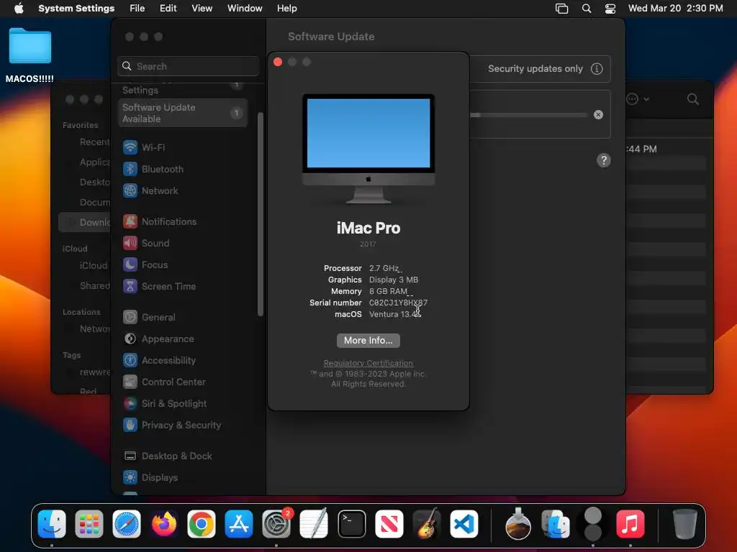Open the Apple menu
The image size is (737, 552).
tap(19, 9)
